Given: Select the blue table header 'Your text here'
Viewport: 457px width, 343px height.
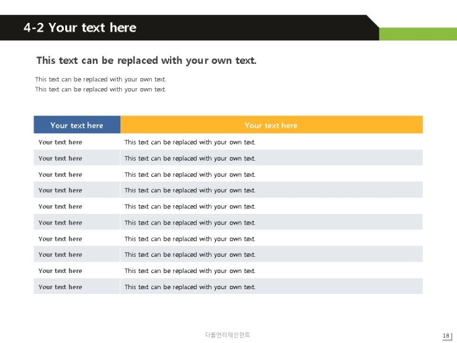Looking at the screenshot, I should coord(77,125).
